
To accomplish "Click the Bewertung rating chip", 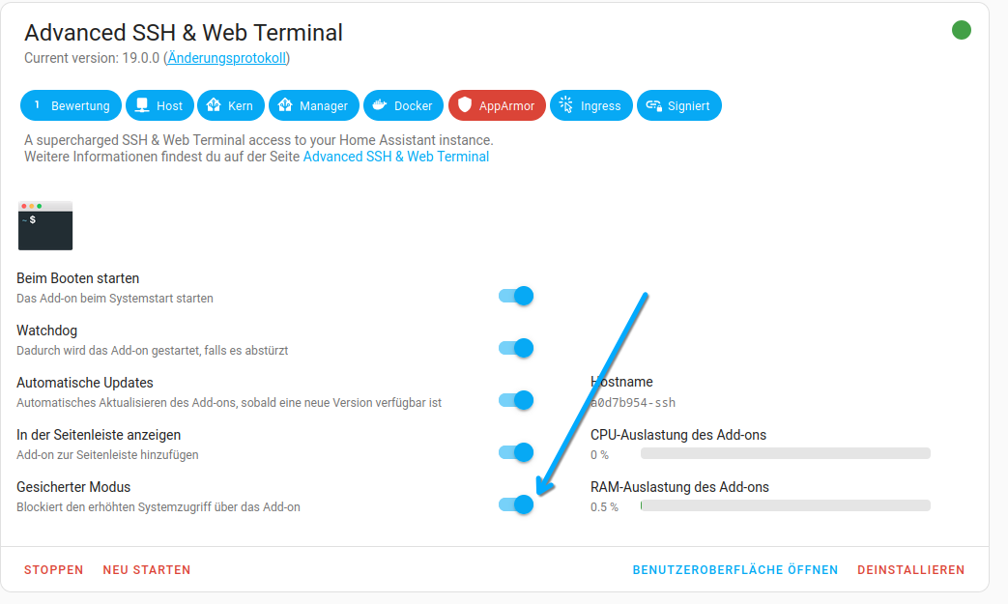I will point(71,105).
